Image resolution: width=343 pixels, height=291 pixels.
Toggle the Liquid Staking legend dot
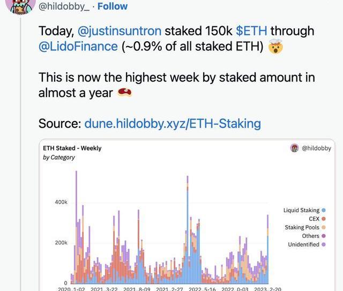(x=324, y=211)
